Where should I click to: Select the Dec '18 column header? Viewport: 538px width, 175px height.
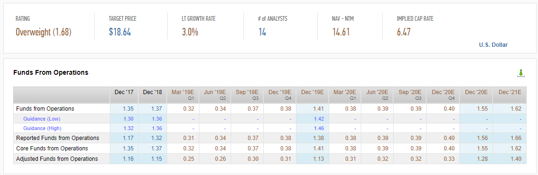[x=152, y=95]
